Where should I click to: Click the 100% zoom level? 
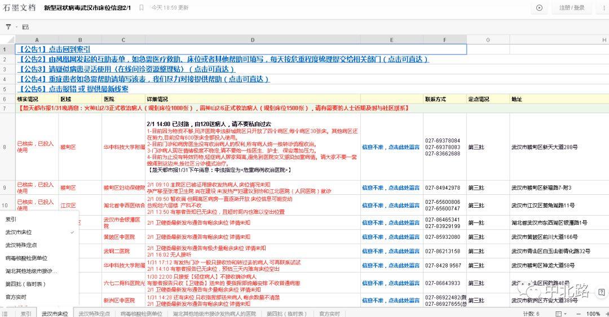click(x=593, y=314)
